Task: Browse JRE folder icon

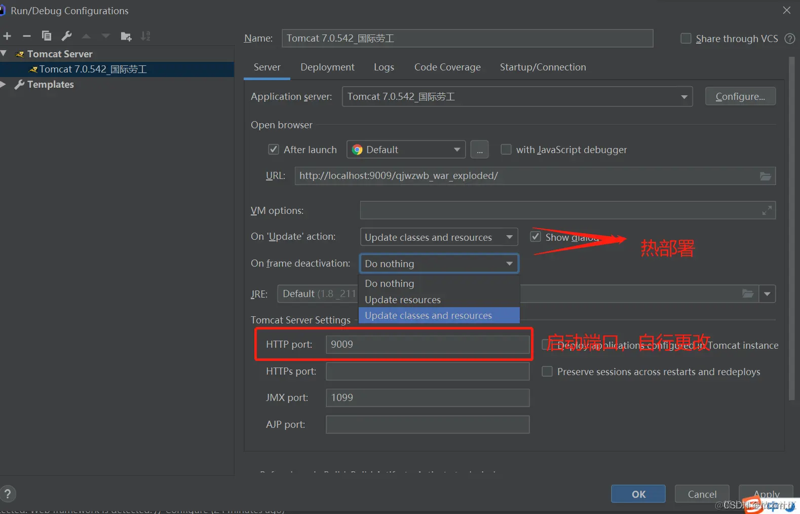Action: [748, 293]
